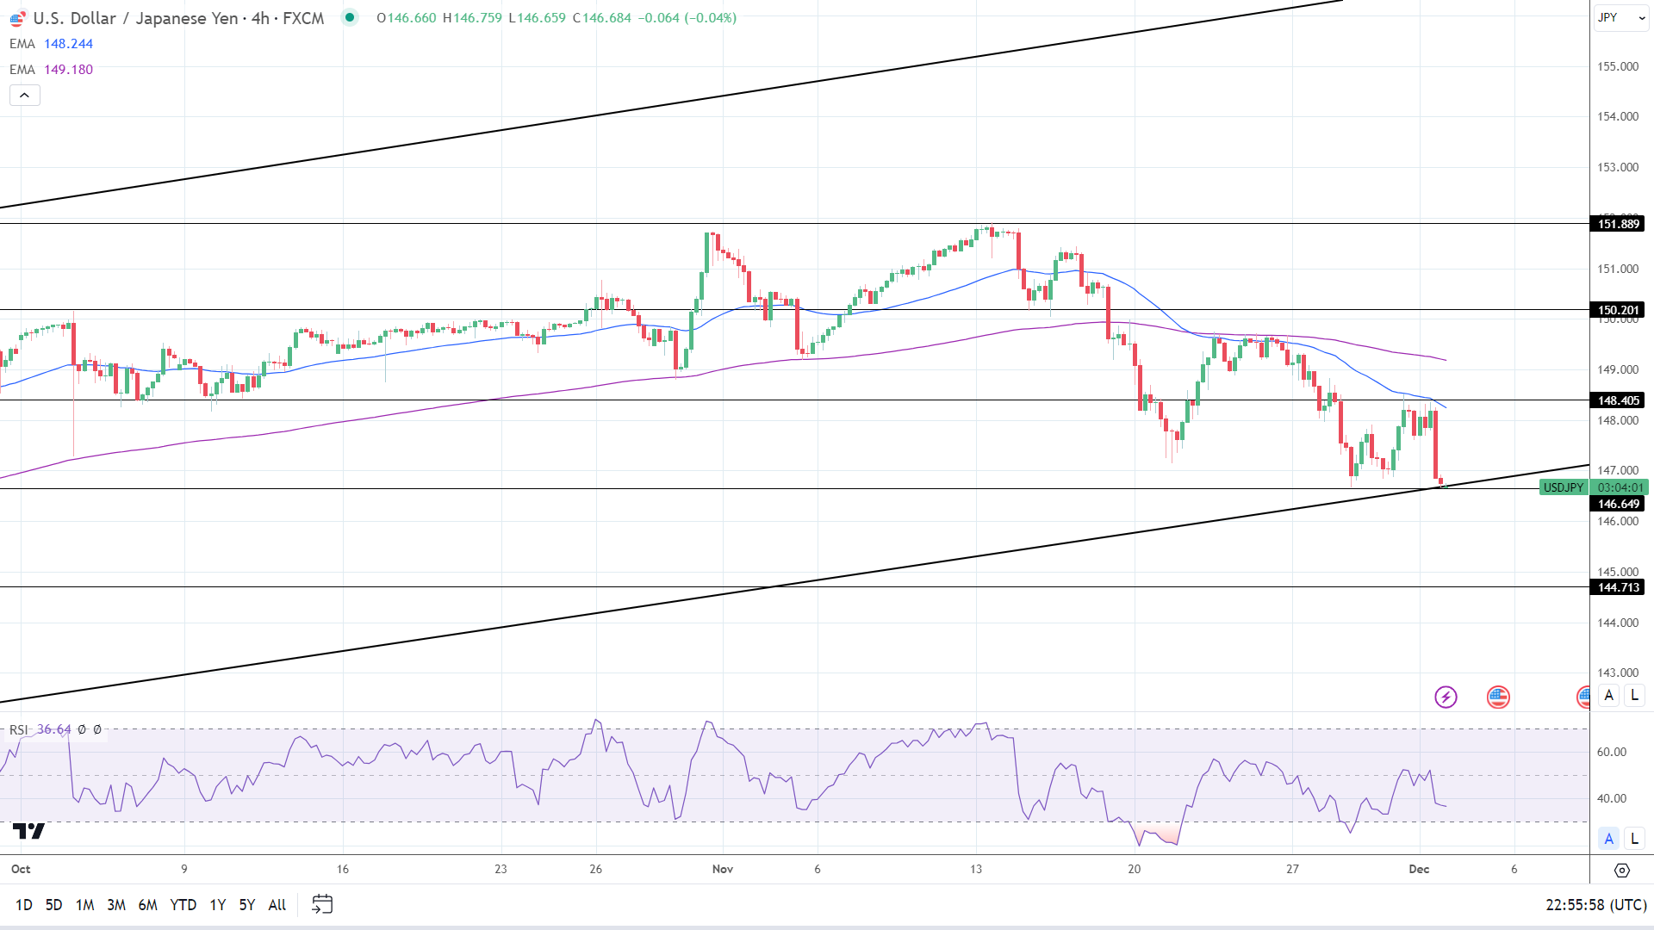Click the 146.649 horizontal line price label
This screenshot has height=930, width=1654.
pyautogui.click(x=1618, y=504)
